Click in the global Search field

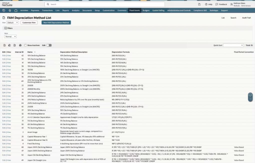coord(105,4)
